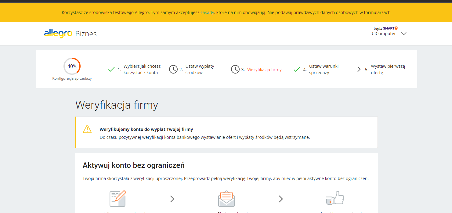Click the envelope letter icon

point(226,199)
